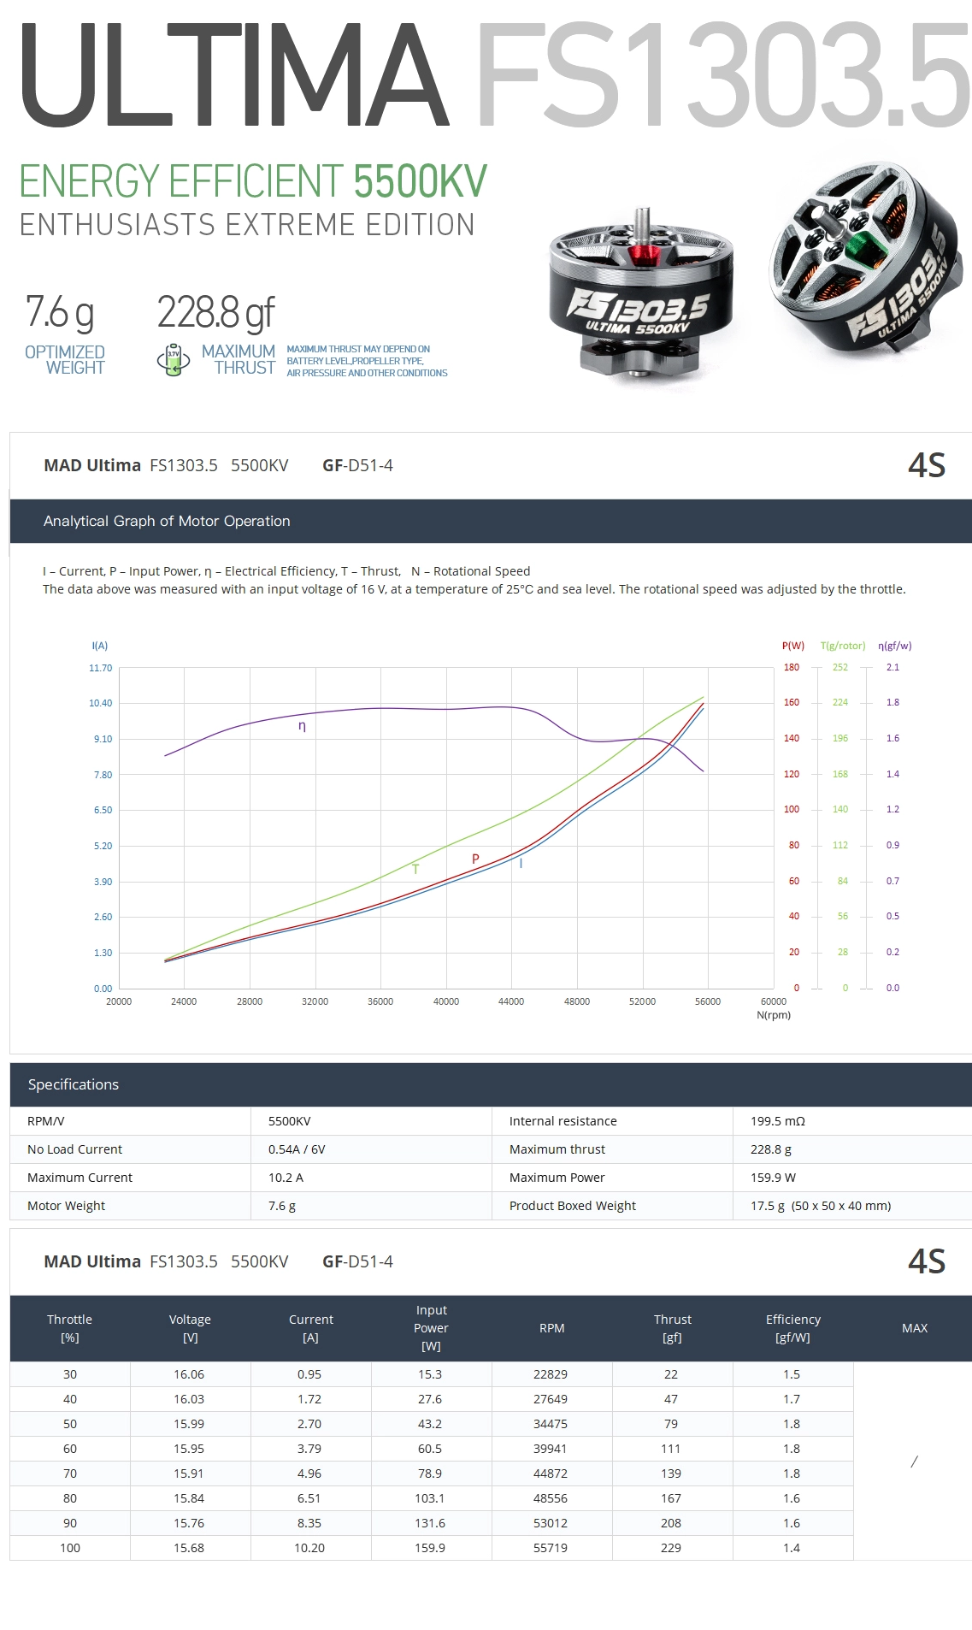972x1630 pixels.
Task: Click MAD Ultima title above the data table
Action: pyautogui.click(x=92, y=1261)
